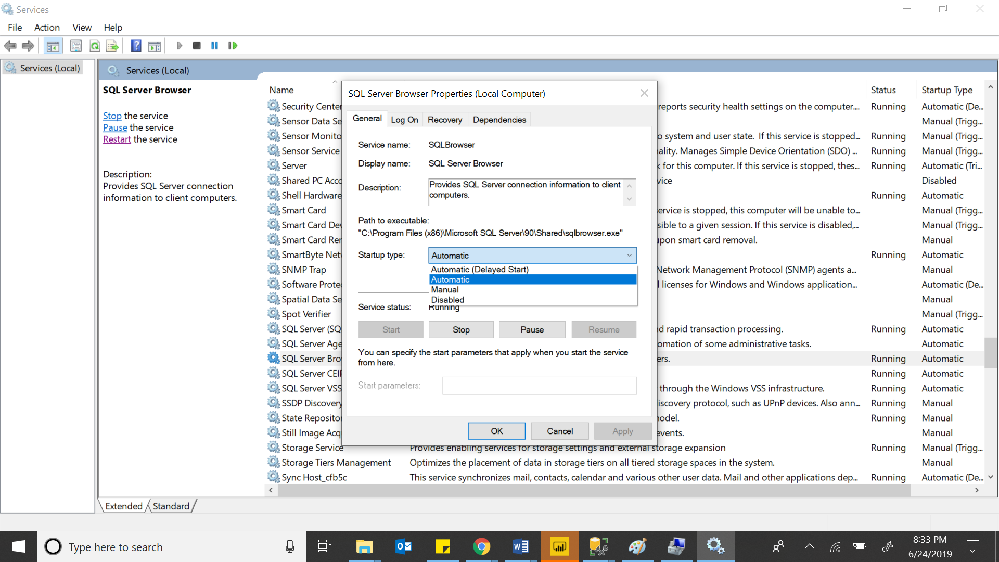Image resolution: width=999 pixels, height=562 pixels.
Task: Stop the service with the toolbar stop icon
Action: click(x=197, y=45)
